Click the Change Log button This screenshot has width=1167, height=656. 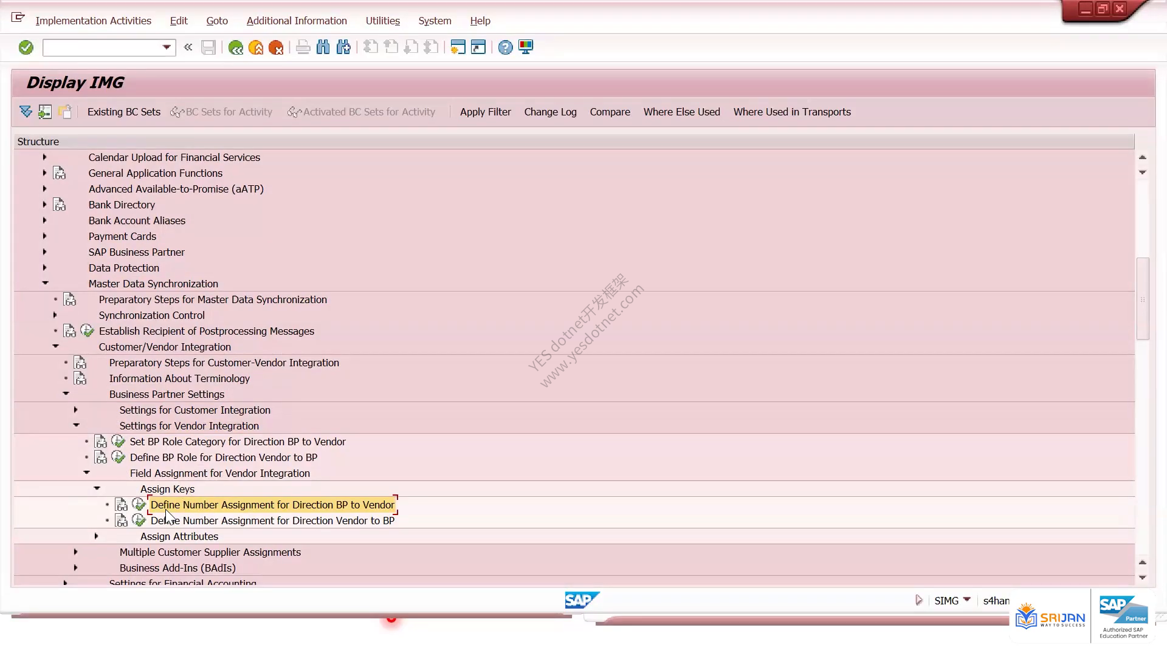point(551,112)
